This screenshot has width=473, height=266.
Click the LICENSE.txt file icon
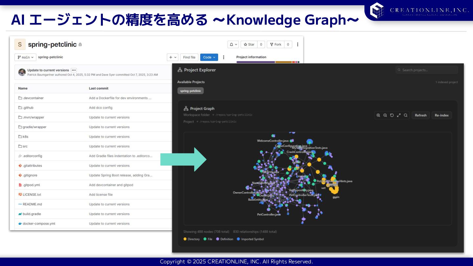pyautogui.click(x=20, y=194)
